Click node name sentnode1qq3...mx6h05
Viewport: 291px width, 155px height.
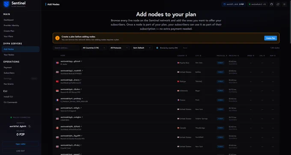coord(71,70)
